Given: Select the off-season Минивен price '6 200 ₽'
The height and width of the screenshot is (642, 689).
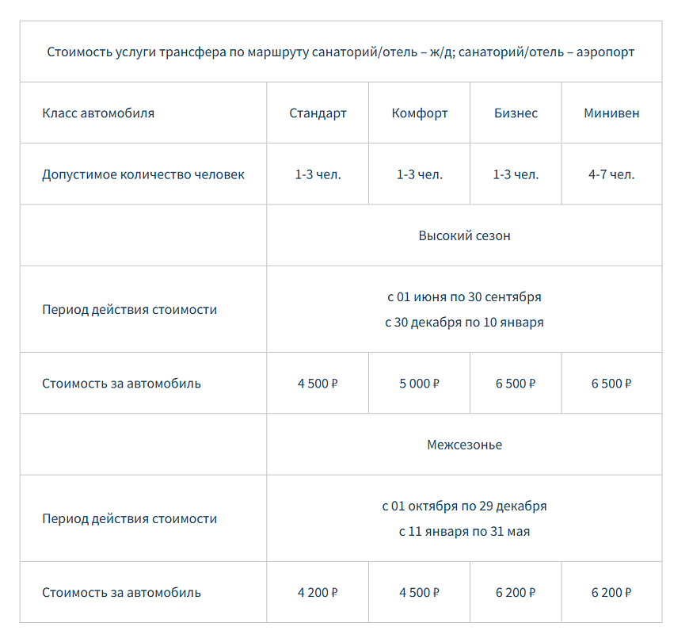Looking at the screenshot, I should [611, 592].
